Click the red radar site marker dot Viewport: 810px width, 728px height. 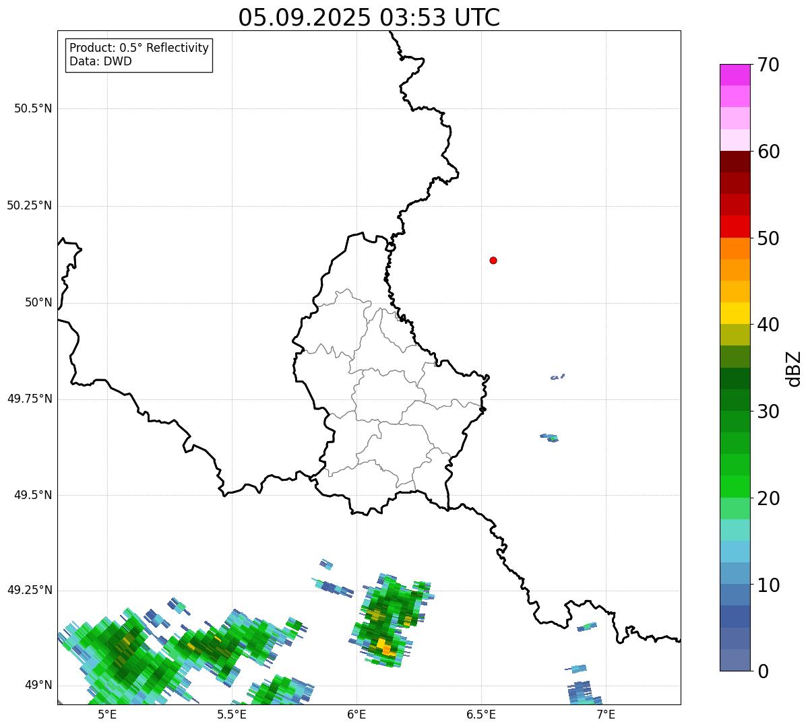tap(493, 261)
